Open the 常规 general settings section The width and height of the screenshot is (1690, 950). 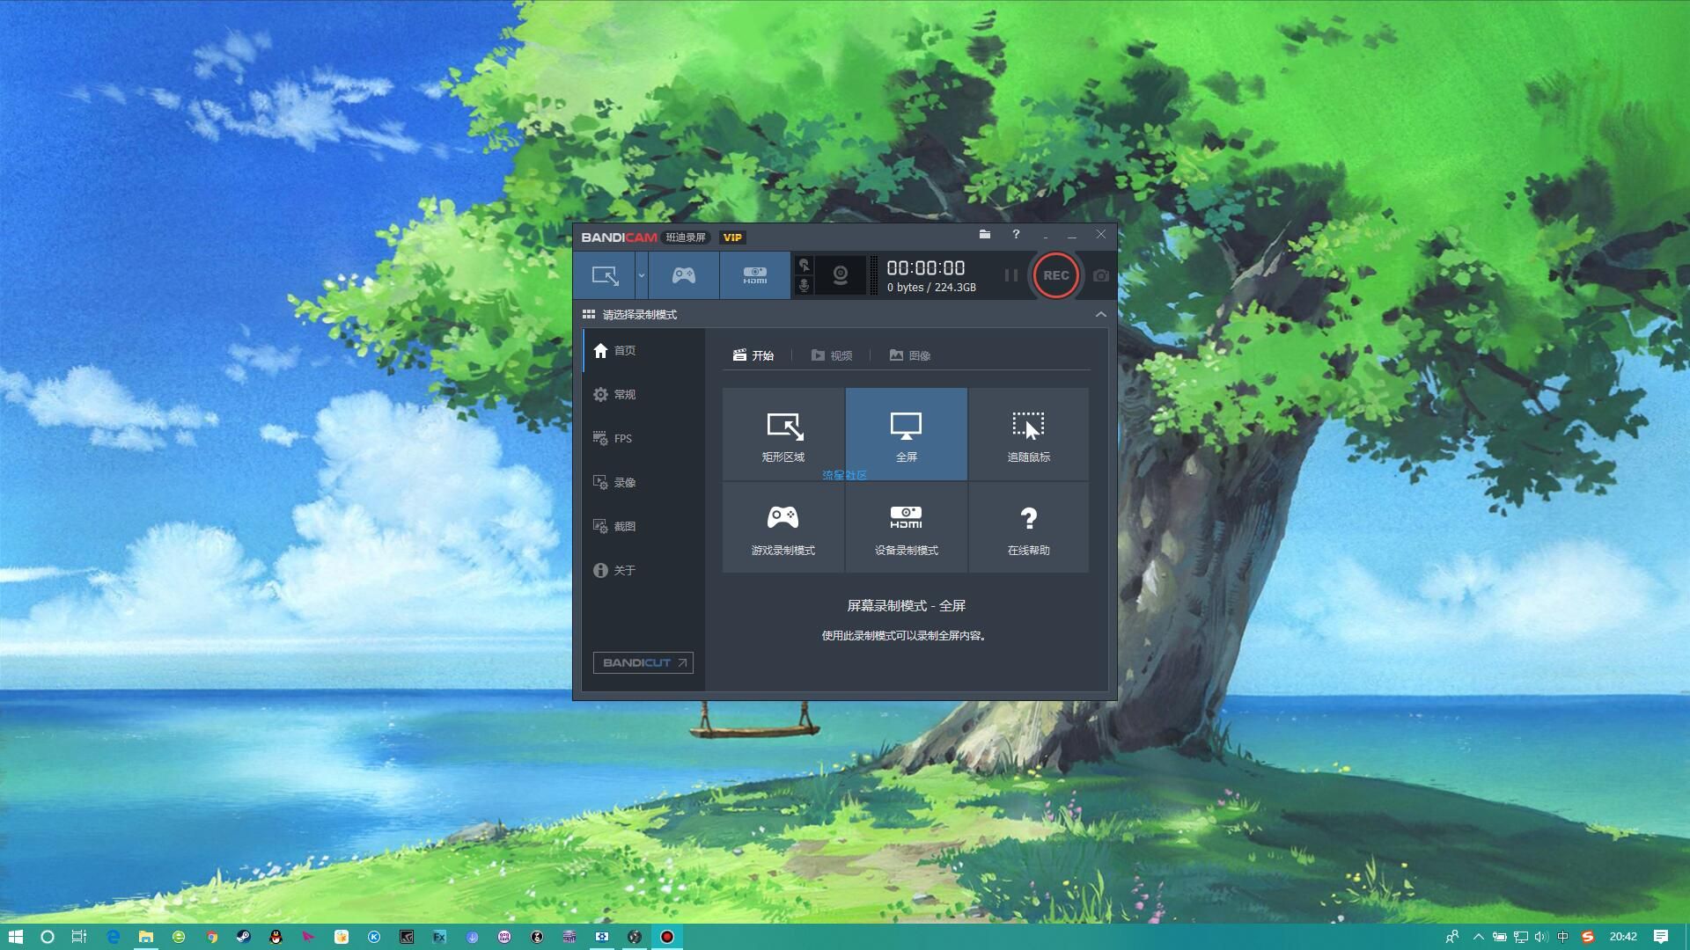coord(643,394)
